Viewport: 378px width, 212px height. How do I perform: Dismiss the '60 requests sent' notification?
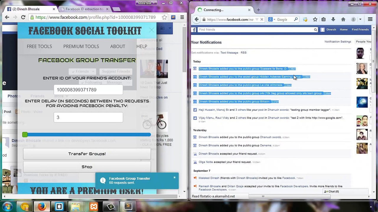pyautogui.click(x=175, y=178)
